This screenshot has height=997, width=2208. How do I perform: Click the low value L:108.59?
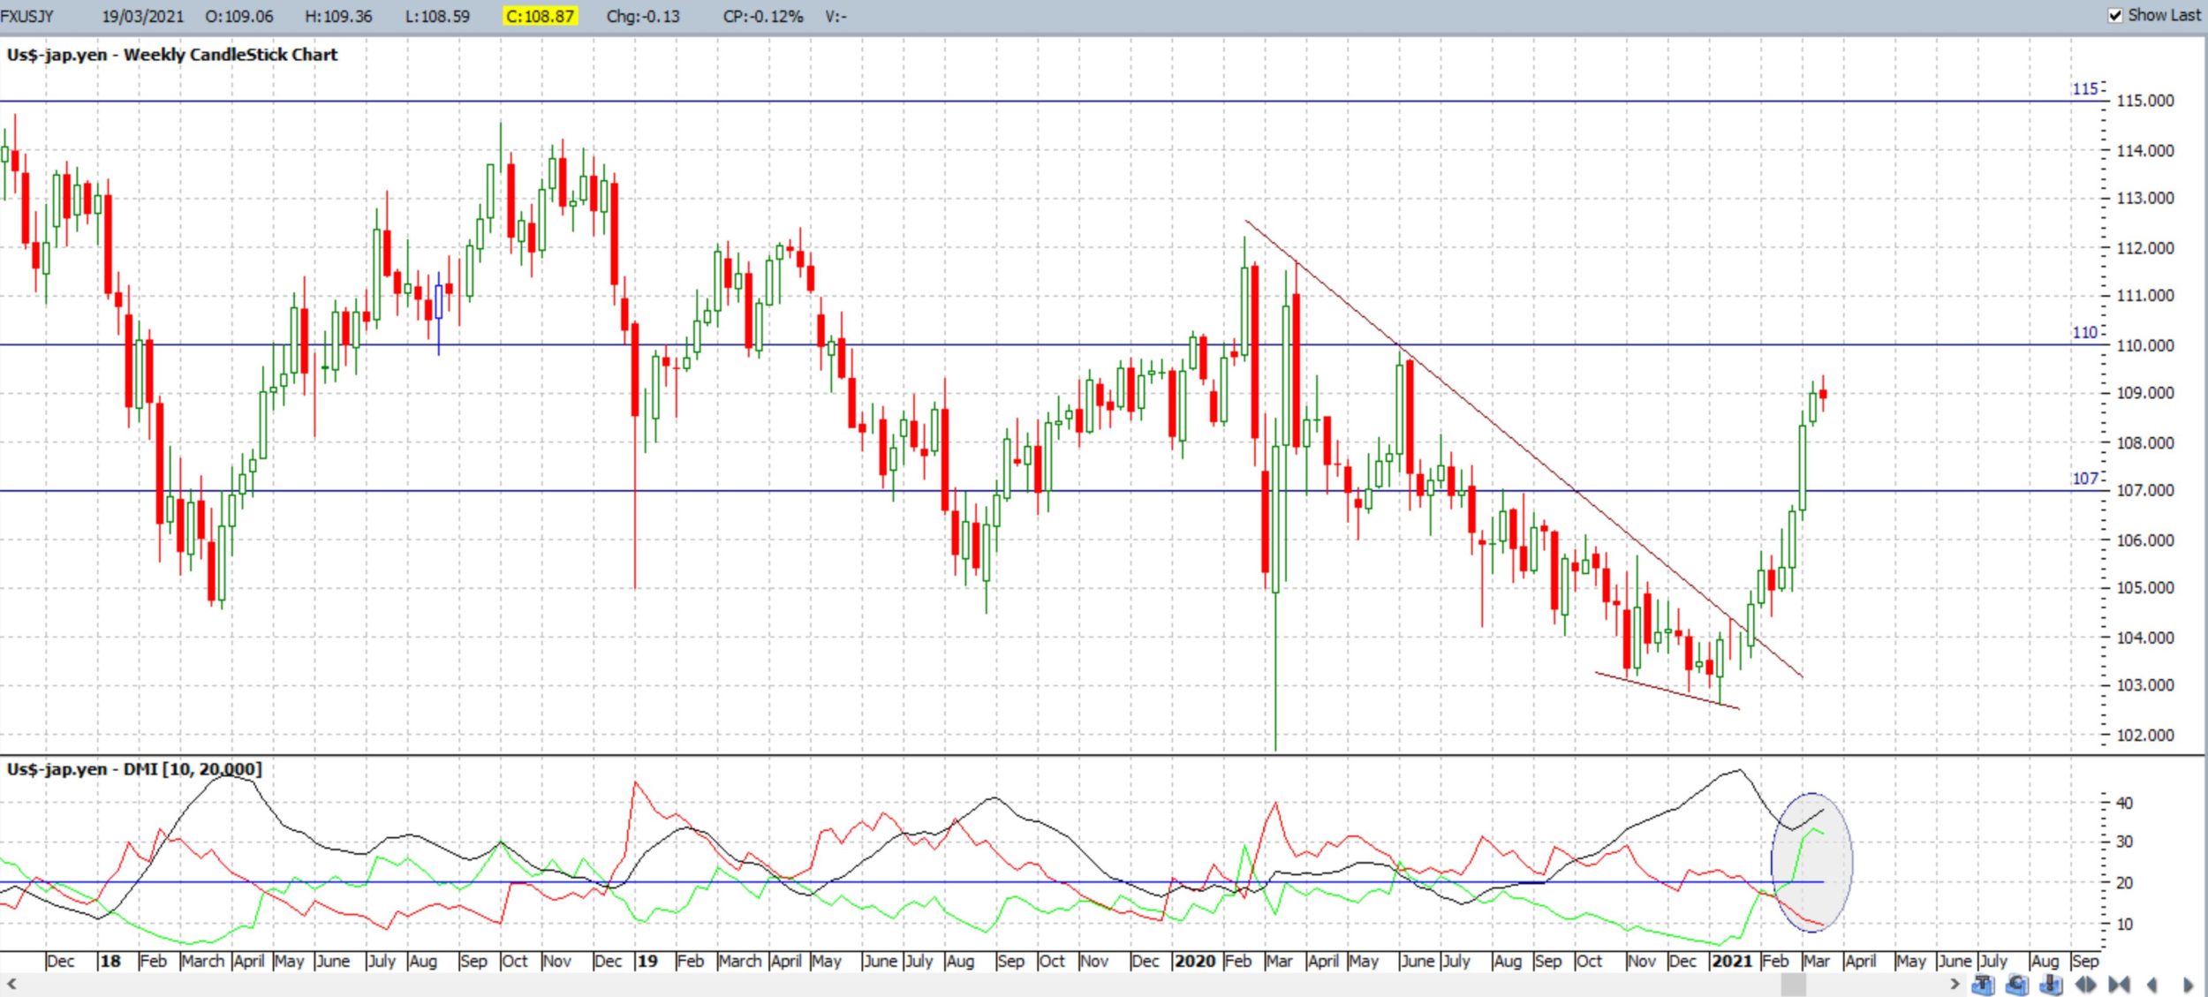[x=437, y=17]
